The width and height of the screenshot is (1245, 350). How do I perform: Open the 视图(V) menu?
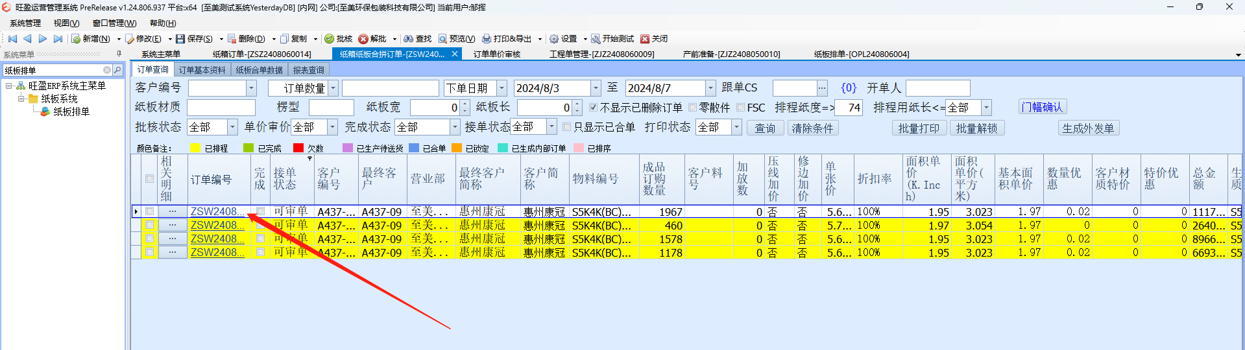(x=66, y=23)
